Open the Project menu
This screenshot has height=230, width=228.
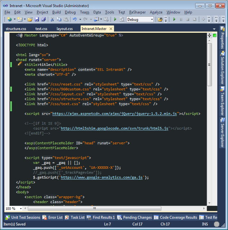click(42, 12)
